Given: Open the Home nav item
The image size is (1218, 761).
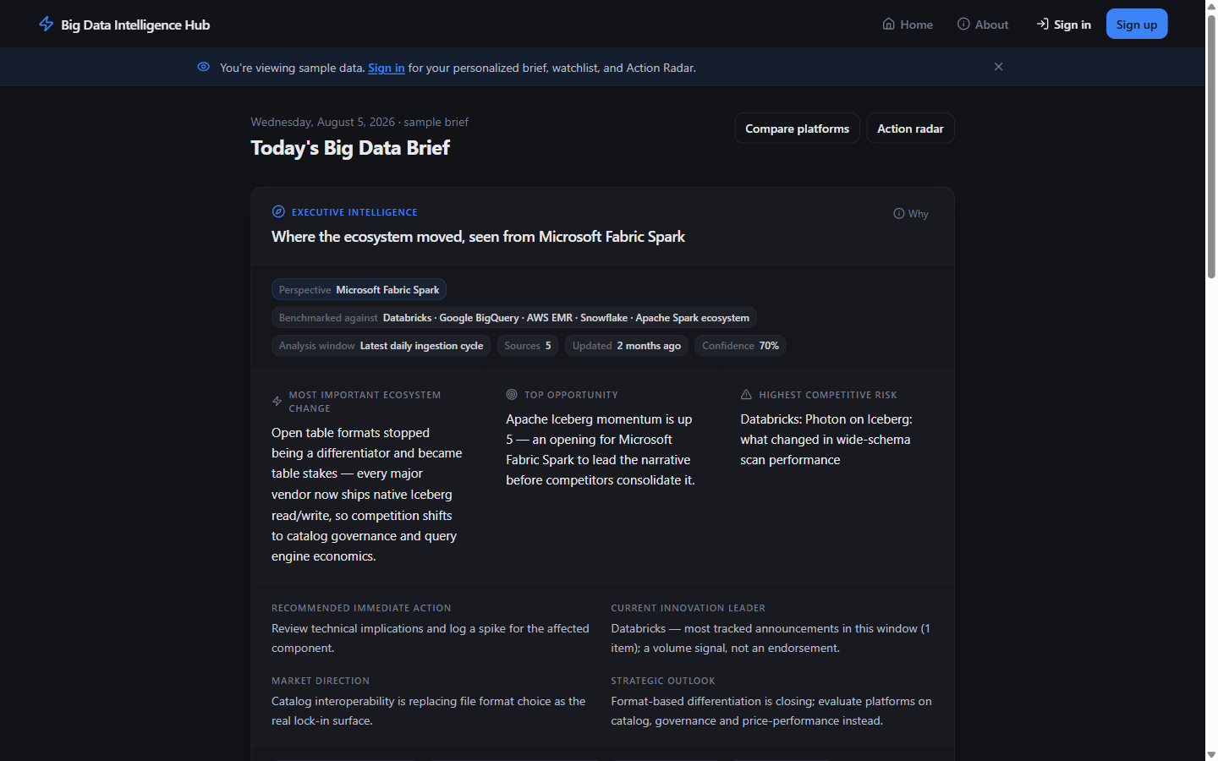Looking at the screenshot, I should tap(908, 25).
